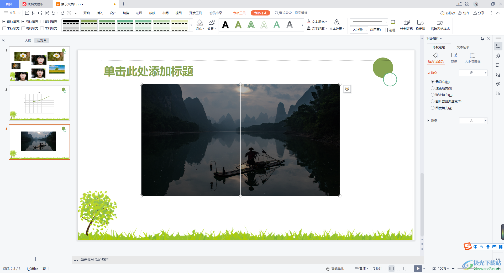
Task: Open the table Effects (效果) tool
Action: click(x=212, y=25)
